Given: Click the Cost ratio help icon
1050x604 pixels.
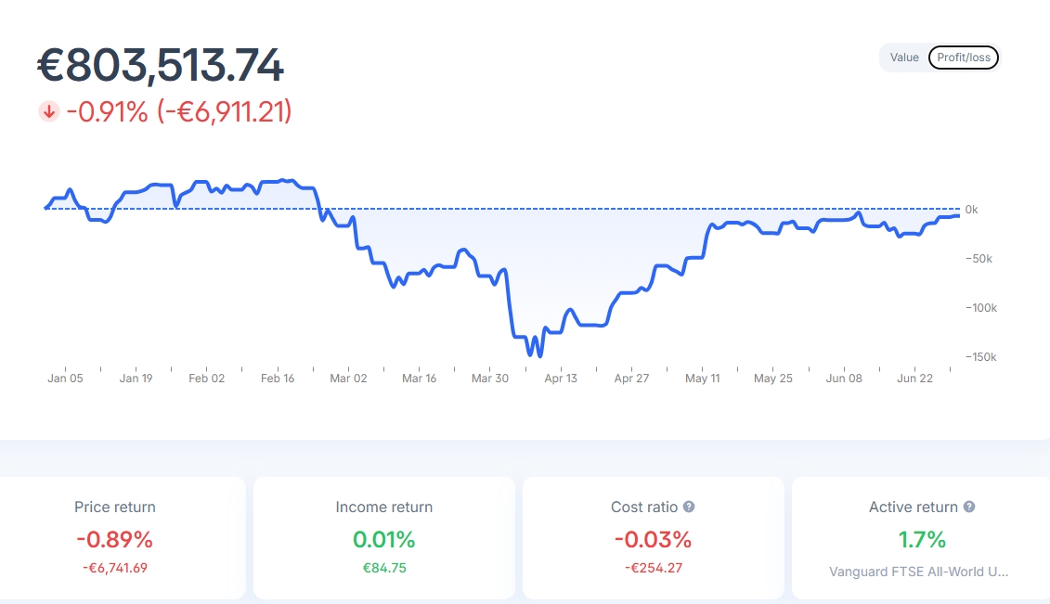Looking at the screenshot, I should 689,507.
